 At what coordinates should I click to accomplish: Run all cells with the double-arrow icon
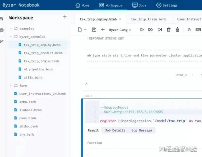point(151,30)
